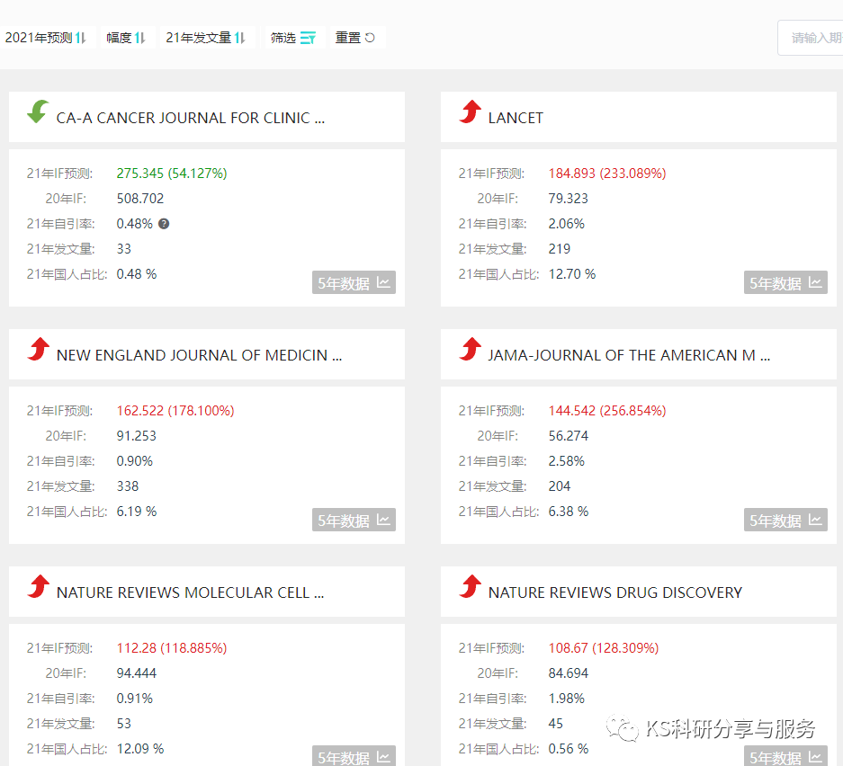The width and height of the screenshot is (843, 766).
Task: Click 20年IF value 79.323
Action: pos(569,199)
